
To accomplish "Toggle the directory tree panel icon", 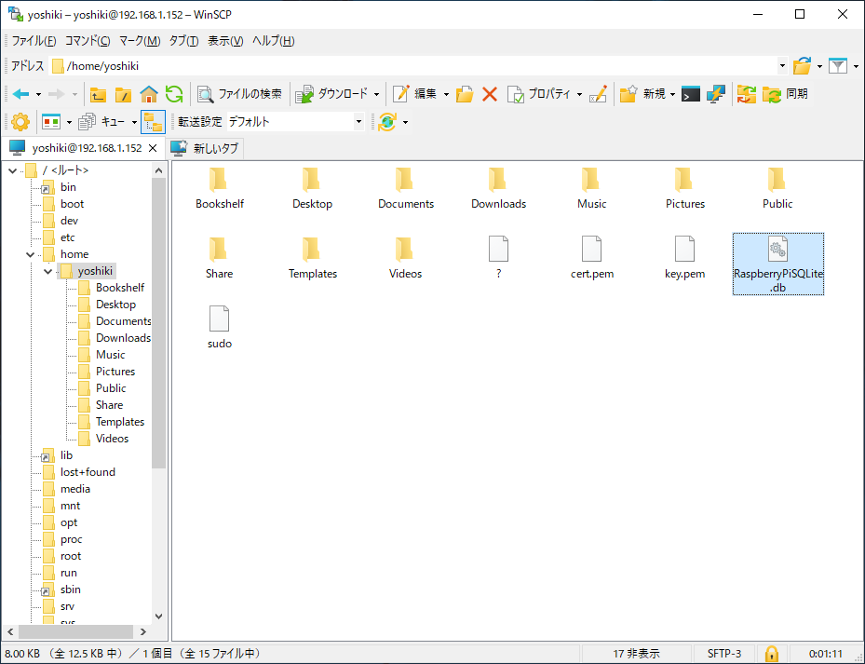I will [153, 122].
